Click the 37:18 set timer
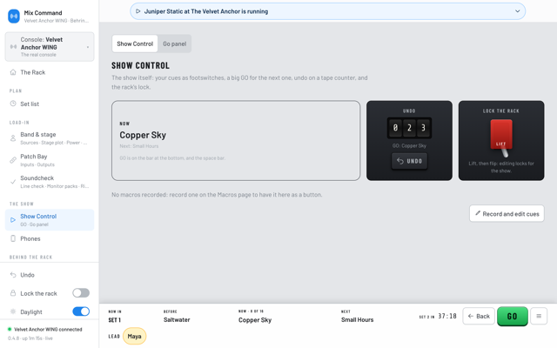Screen dimensions: 557x348 [x=446, y=316]
